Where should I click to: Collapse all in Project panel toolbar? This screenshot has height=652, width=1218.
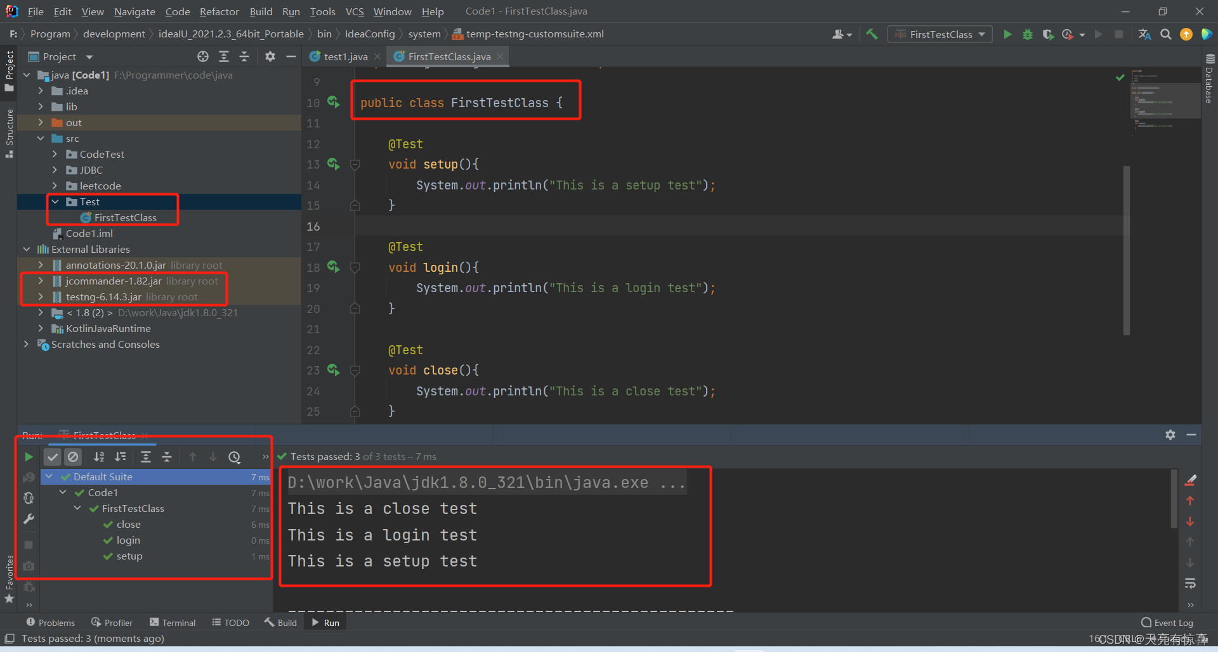(x=244, y=56)
